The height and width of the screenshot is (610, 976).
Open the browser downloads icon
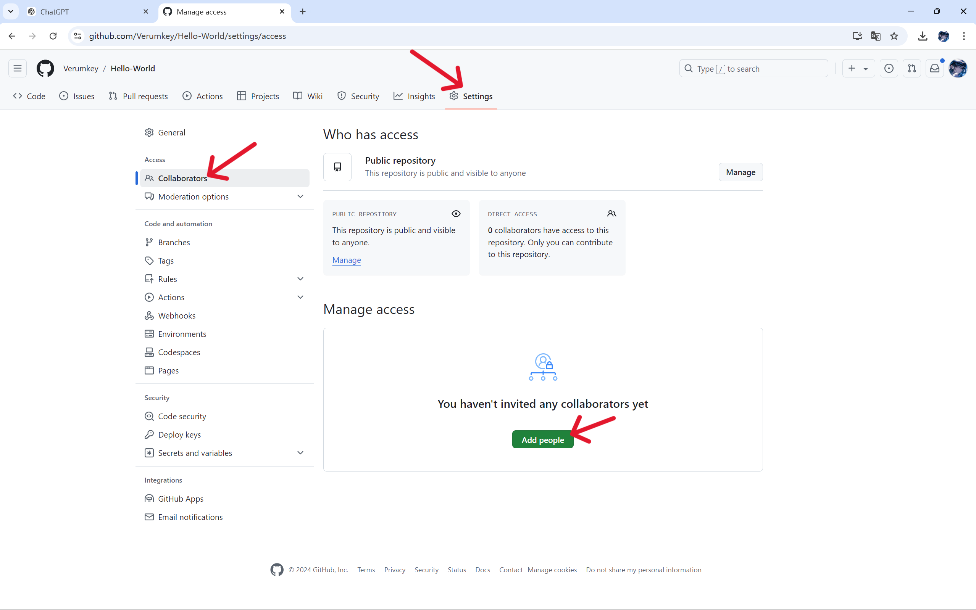coord(923,36)
